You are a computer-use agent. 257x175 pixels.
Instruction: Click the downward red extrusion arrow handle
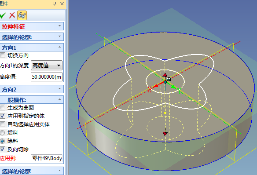[x=165, y=133]
